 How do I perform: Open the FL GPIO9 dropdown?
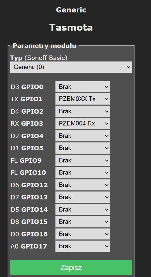(x=83, y=160)
